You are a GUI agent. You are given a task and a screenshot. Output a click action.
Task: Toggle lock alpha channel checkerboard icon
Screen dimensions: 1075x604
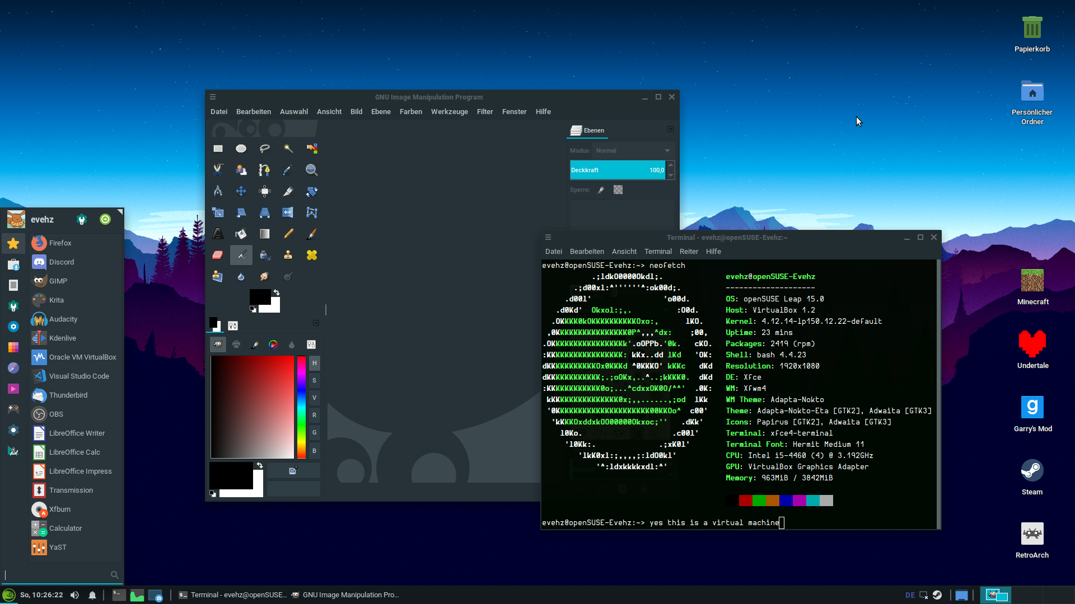coord(618,190)
